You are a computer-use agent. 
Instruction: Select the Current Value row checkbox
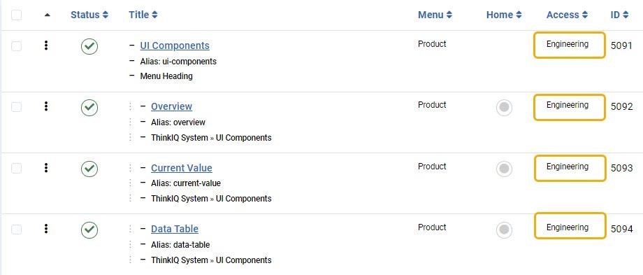click(16, 168)
